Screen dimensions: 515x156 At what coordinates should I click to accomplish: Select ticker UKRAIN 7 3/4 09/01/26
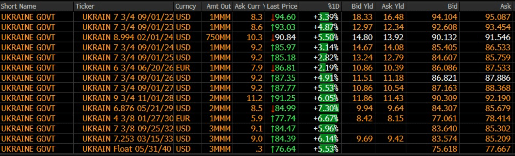click(x=128, y=78)
